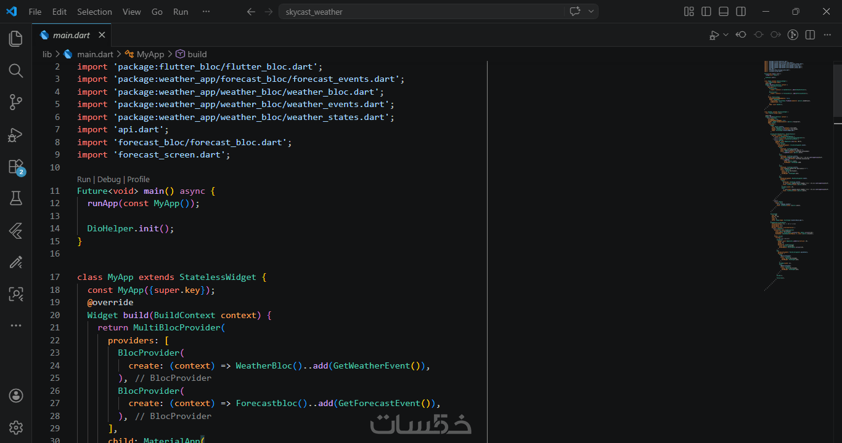
Task: Open the Accounts menu icon
Action: (x=16, y=396)
